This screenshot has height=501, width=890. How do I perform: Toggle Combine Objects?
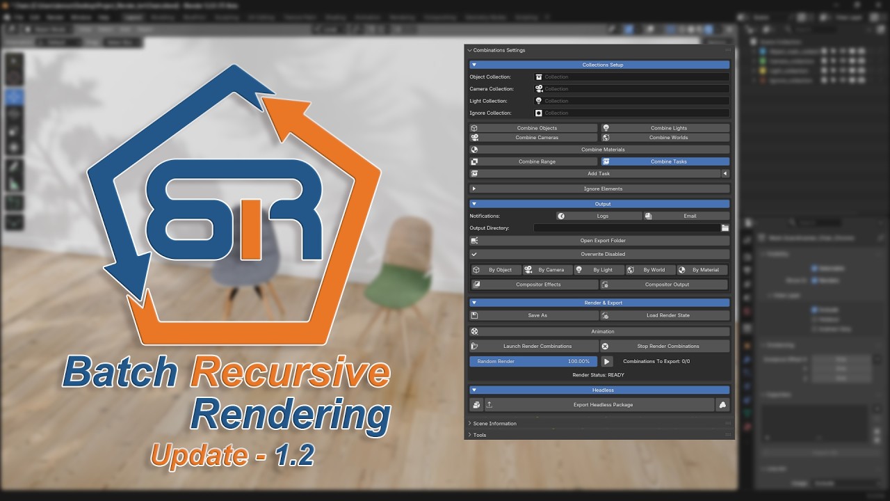pos(533,128)
